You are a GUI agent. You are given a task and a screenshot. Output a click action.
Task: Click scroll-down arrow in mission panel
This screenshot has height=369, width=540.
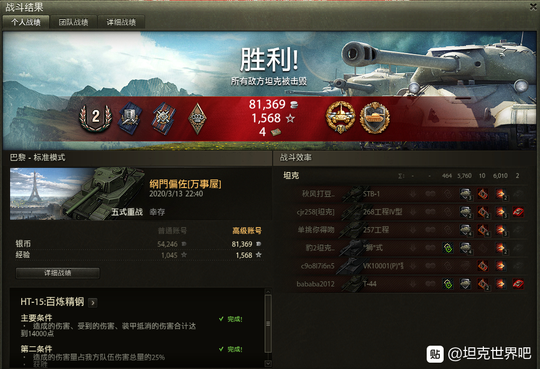coord(268,364)
